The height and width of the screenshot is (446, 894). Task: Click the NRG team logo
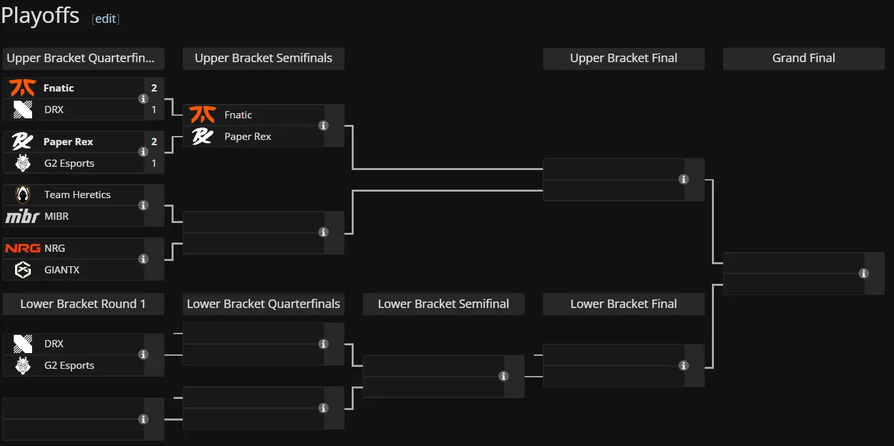click(x=23, y=249)
